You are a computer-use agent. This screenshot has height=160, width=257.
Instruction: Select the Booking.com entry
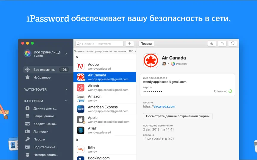tap(105, 158)
